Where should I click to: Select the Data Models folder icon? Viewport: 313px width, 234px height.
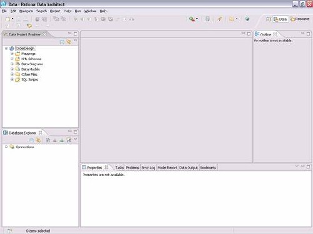pos(18,69)
